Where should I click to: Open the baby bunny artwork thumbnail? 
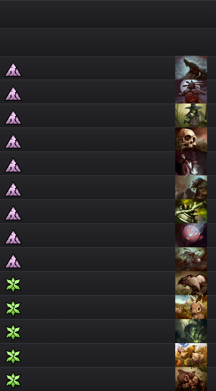[191, 307]
